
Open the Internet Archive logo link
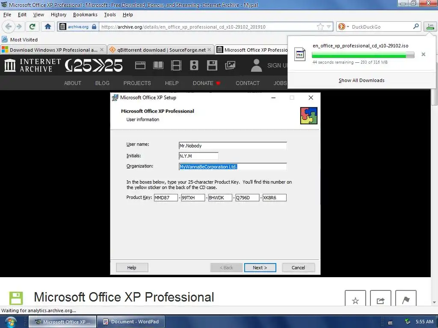click(x=33, y=65)
